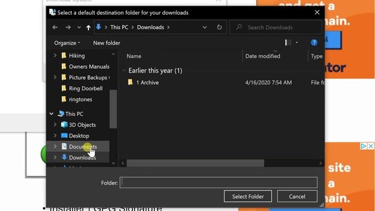The width and height of the screenshot is (375, 211).
Task: Confirm with the Select Folder button
Action: click(x=248, y=196)
